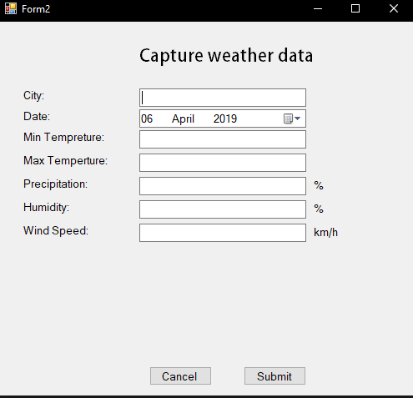This screenshot has height=398, width=413.
Task: Expand the date picker dropdown arrow
Action: [x=298, y=118]
